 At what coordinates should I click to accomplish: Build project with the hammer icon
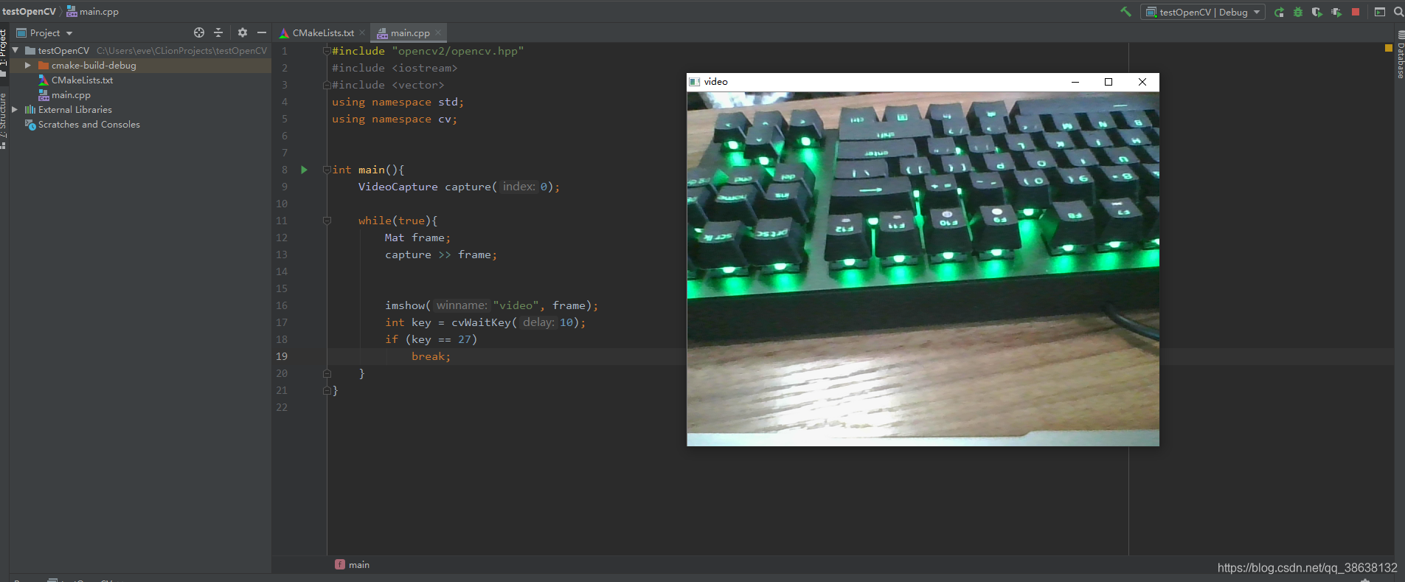coord(1125,12)
